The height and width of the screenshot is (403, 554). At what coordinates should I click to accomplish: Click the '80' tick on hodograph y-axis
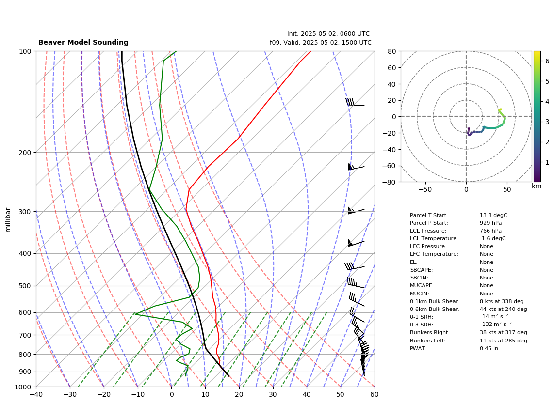(x=392, y=51)
